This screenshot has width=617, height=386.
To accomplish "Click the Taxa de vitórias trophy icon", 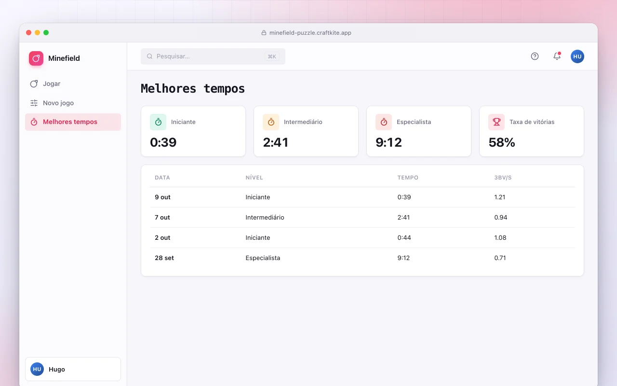I will [x=496, y=122].
